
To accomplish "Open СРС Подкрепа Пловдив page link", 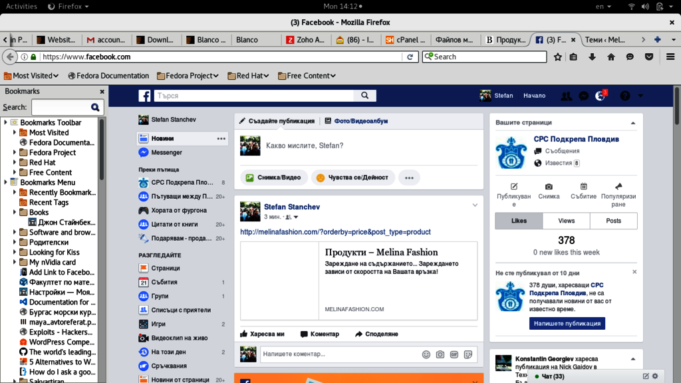I will click(x=576, y=139).
